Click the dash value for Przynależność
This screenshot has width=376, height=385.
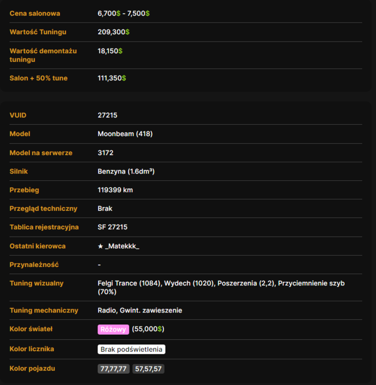click(x=99, y=265)
